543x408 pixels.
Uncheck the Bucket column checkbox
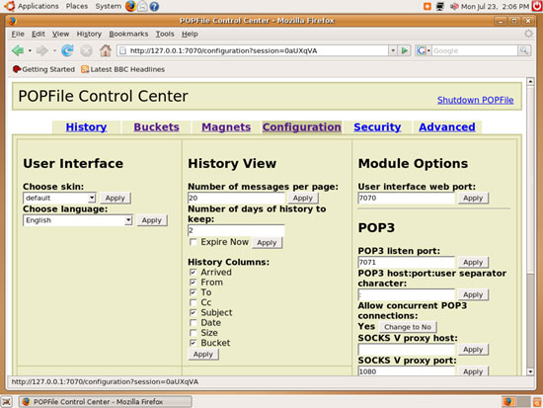coord(194,343)
